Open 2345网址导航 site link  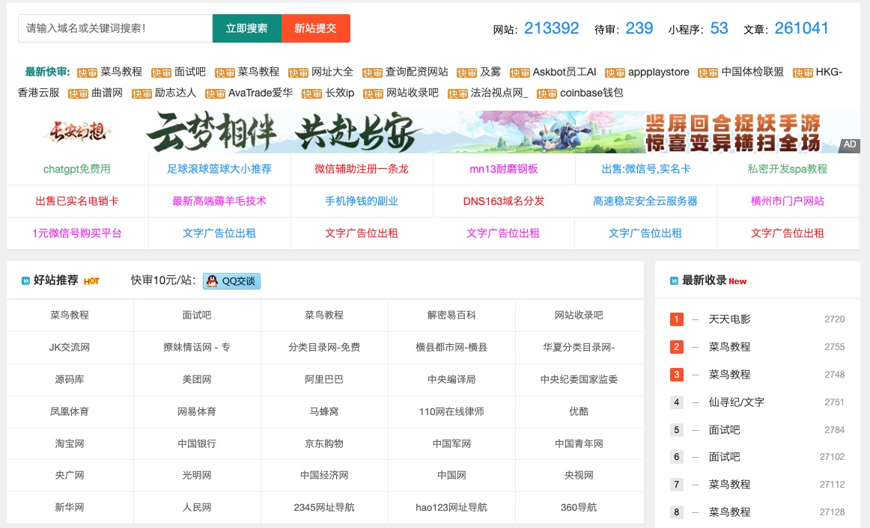coord(324,508)
